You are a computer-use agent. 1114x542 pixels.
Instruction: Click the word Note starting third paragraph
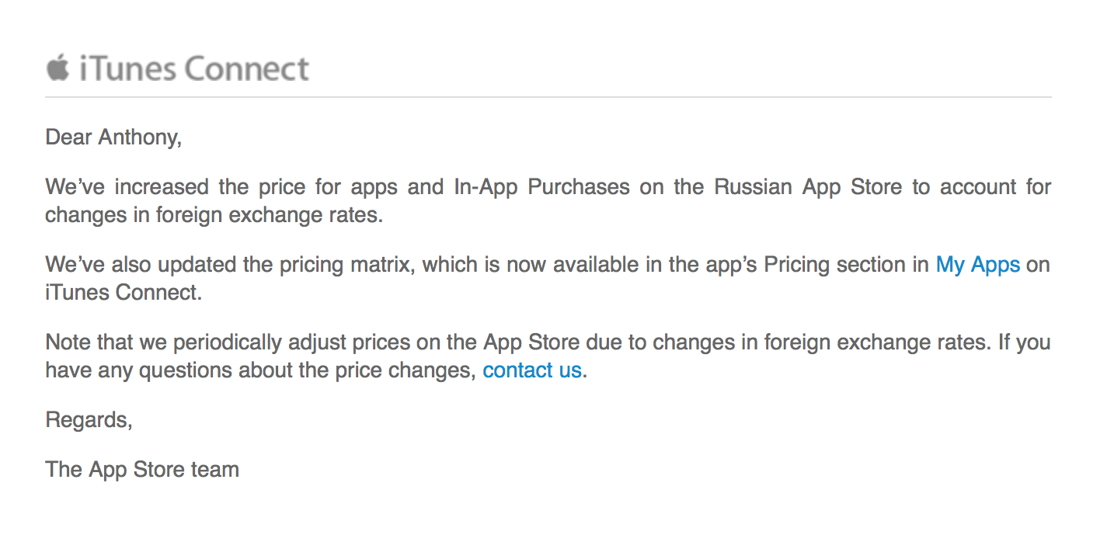click(67, 342)
